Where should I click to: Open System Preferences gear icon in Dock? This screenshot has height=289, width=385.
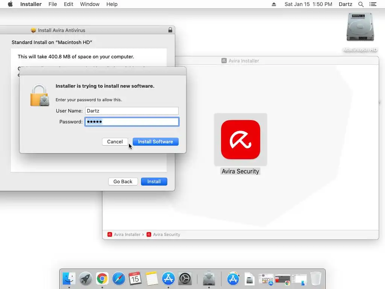click(x=185, y=278)
